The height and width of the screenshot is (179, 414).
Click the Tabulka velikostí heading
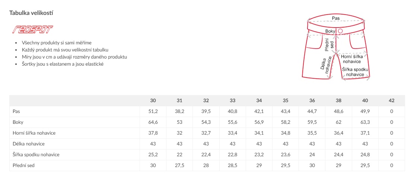(31, 13)
